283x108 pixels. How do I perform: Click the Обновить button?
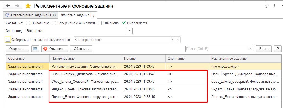(x=81, y=49)
